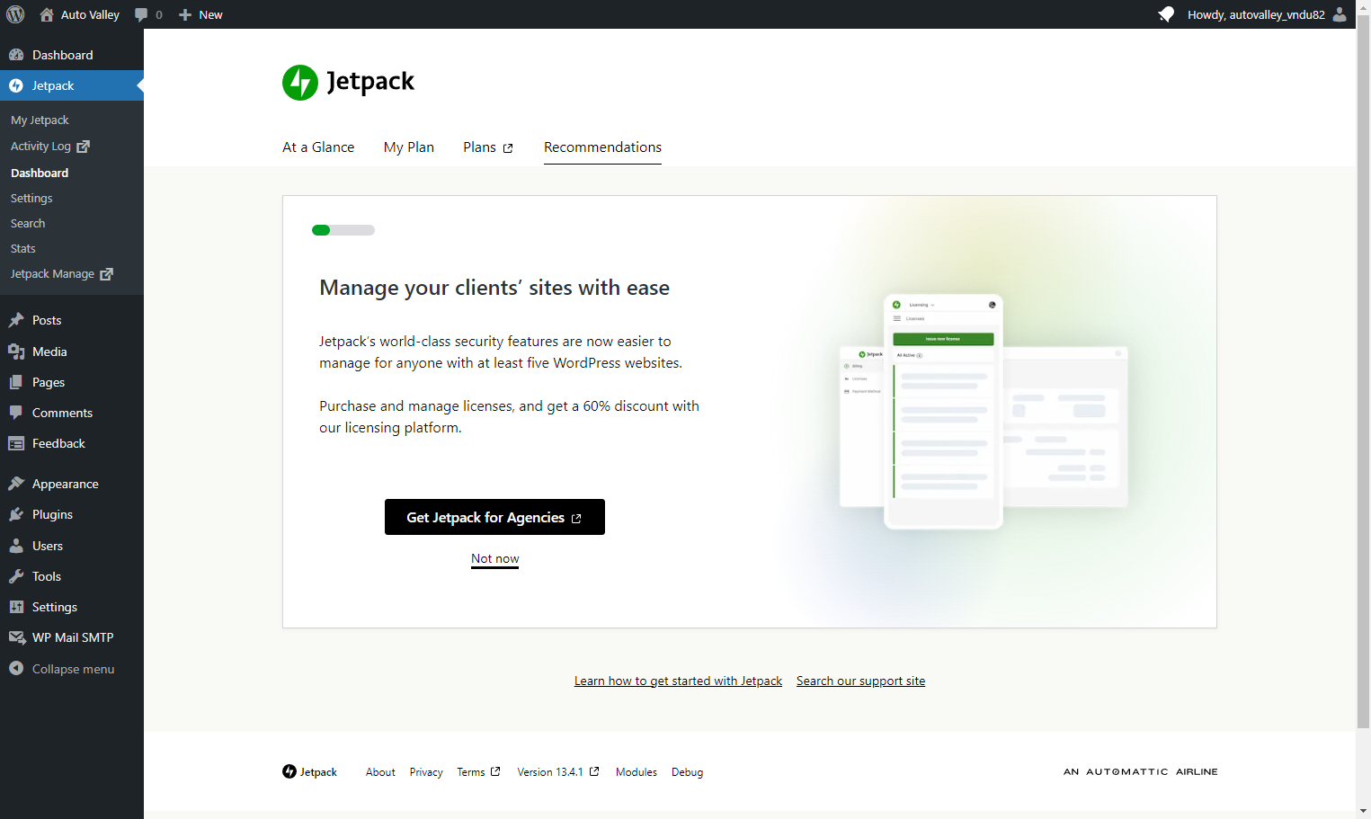Open Learn how to get started link
This screenshot has width=1371, height=819.
click(678, 681)
